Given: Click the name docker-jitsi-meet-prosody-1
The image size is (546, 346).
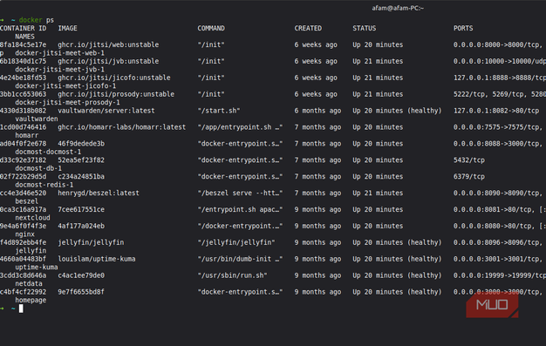Looking at the screenshot, I should (67, 102).
